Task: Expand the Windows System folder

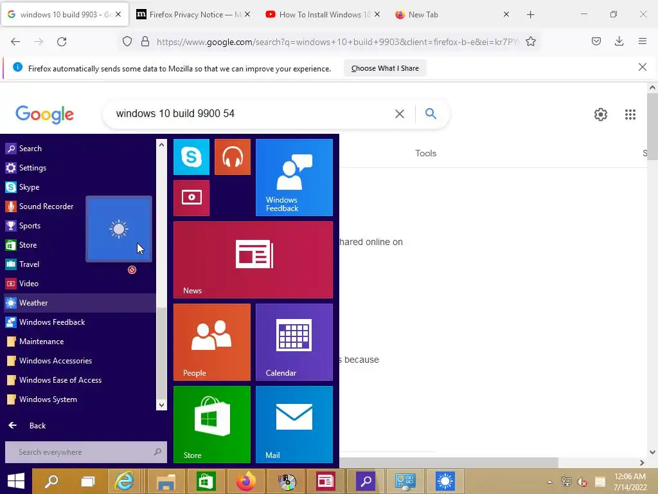Action: pos(80,399)
